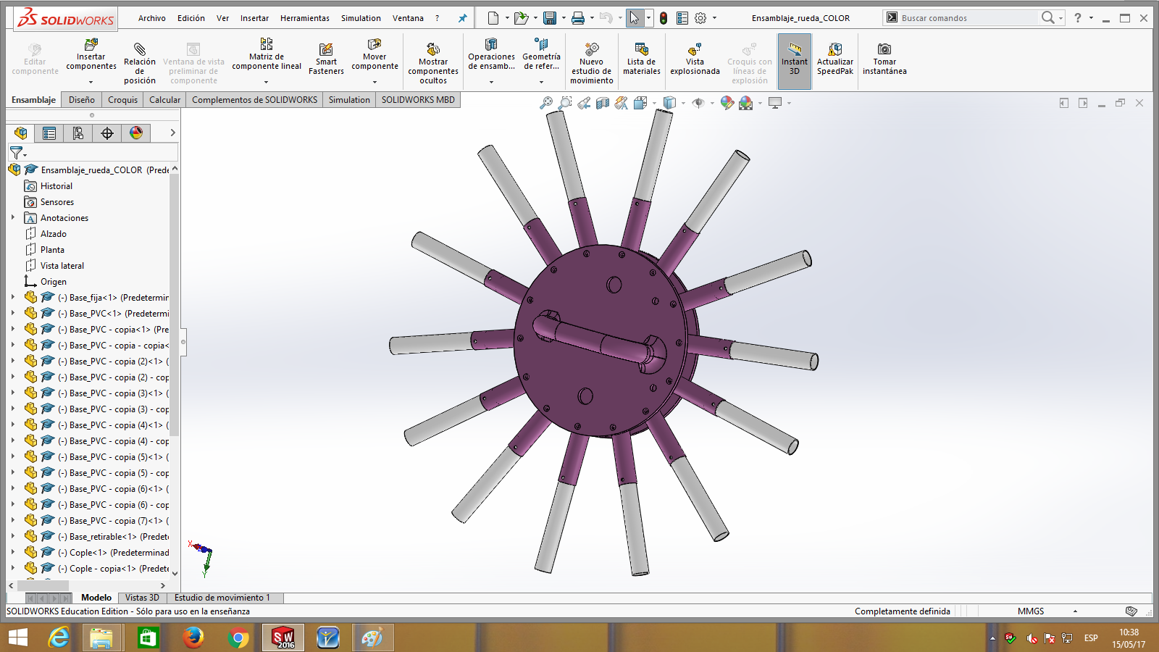Open the View orientation cube icon
This screenshot has height=652, width=1159.
pos(640,104)
